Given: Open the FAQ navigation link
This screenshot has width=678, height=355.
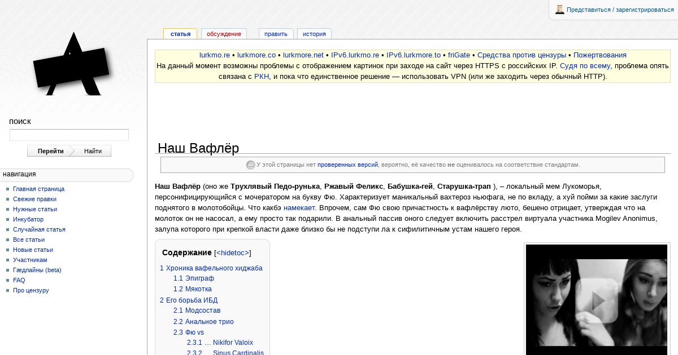Looking at the screenshot, I should [19, 280].
